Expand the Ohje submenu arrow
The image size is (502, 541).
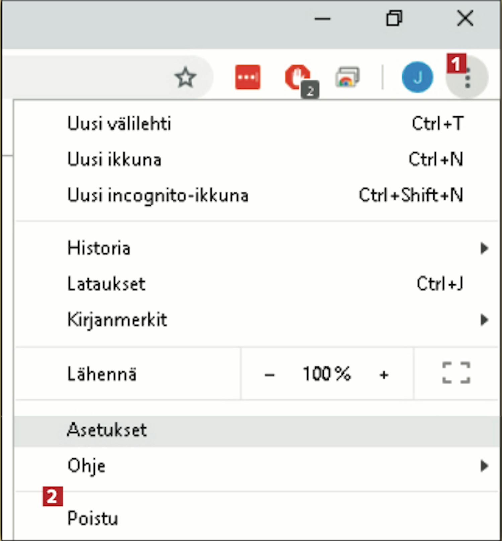click(484, 466)
